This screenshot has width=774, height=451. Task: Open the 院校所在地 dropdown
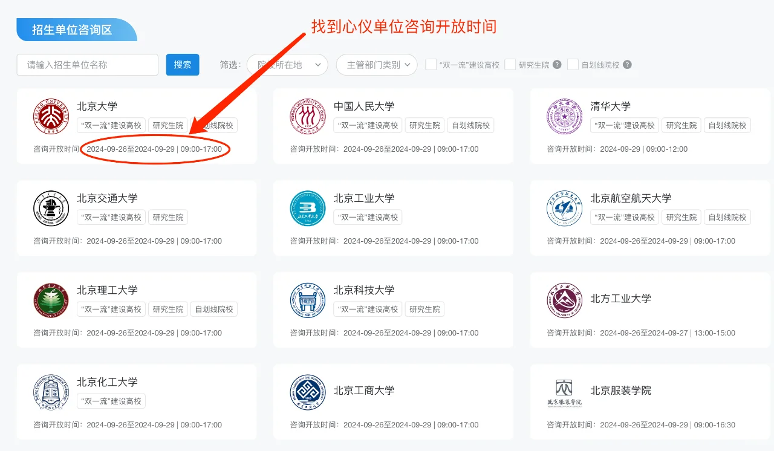pyautogui.click(x=287, y=65)
